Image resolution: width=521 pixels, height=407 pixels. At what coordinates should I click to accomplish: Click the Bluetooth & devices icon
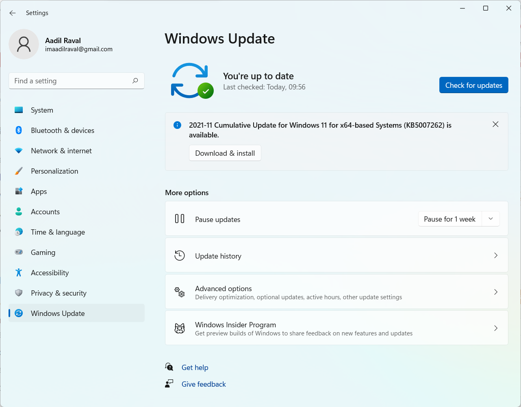click(19, 130)
